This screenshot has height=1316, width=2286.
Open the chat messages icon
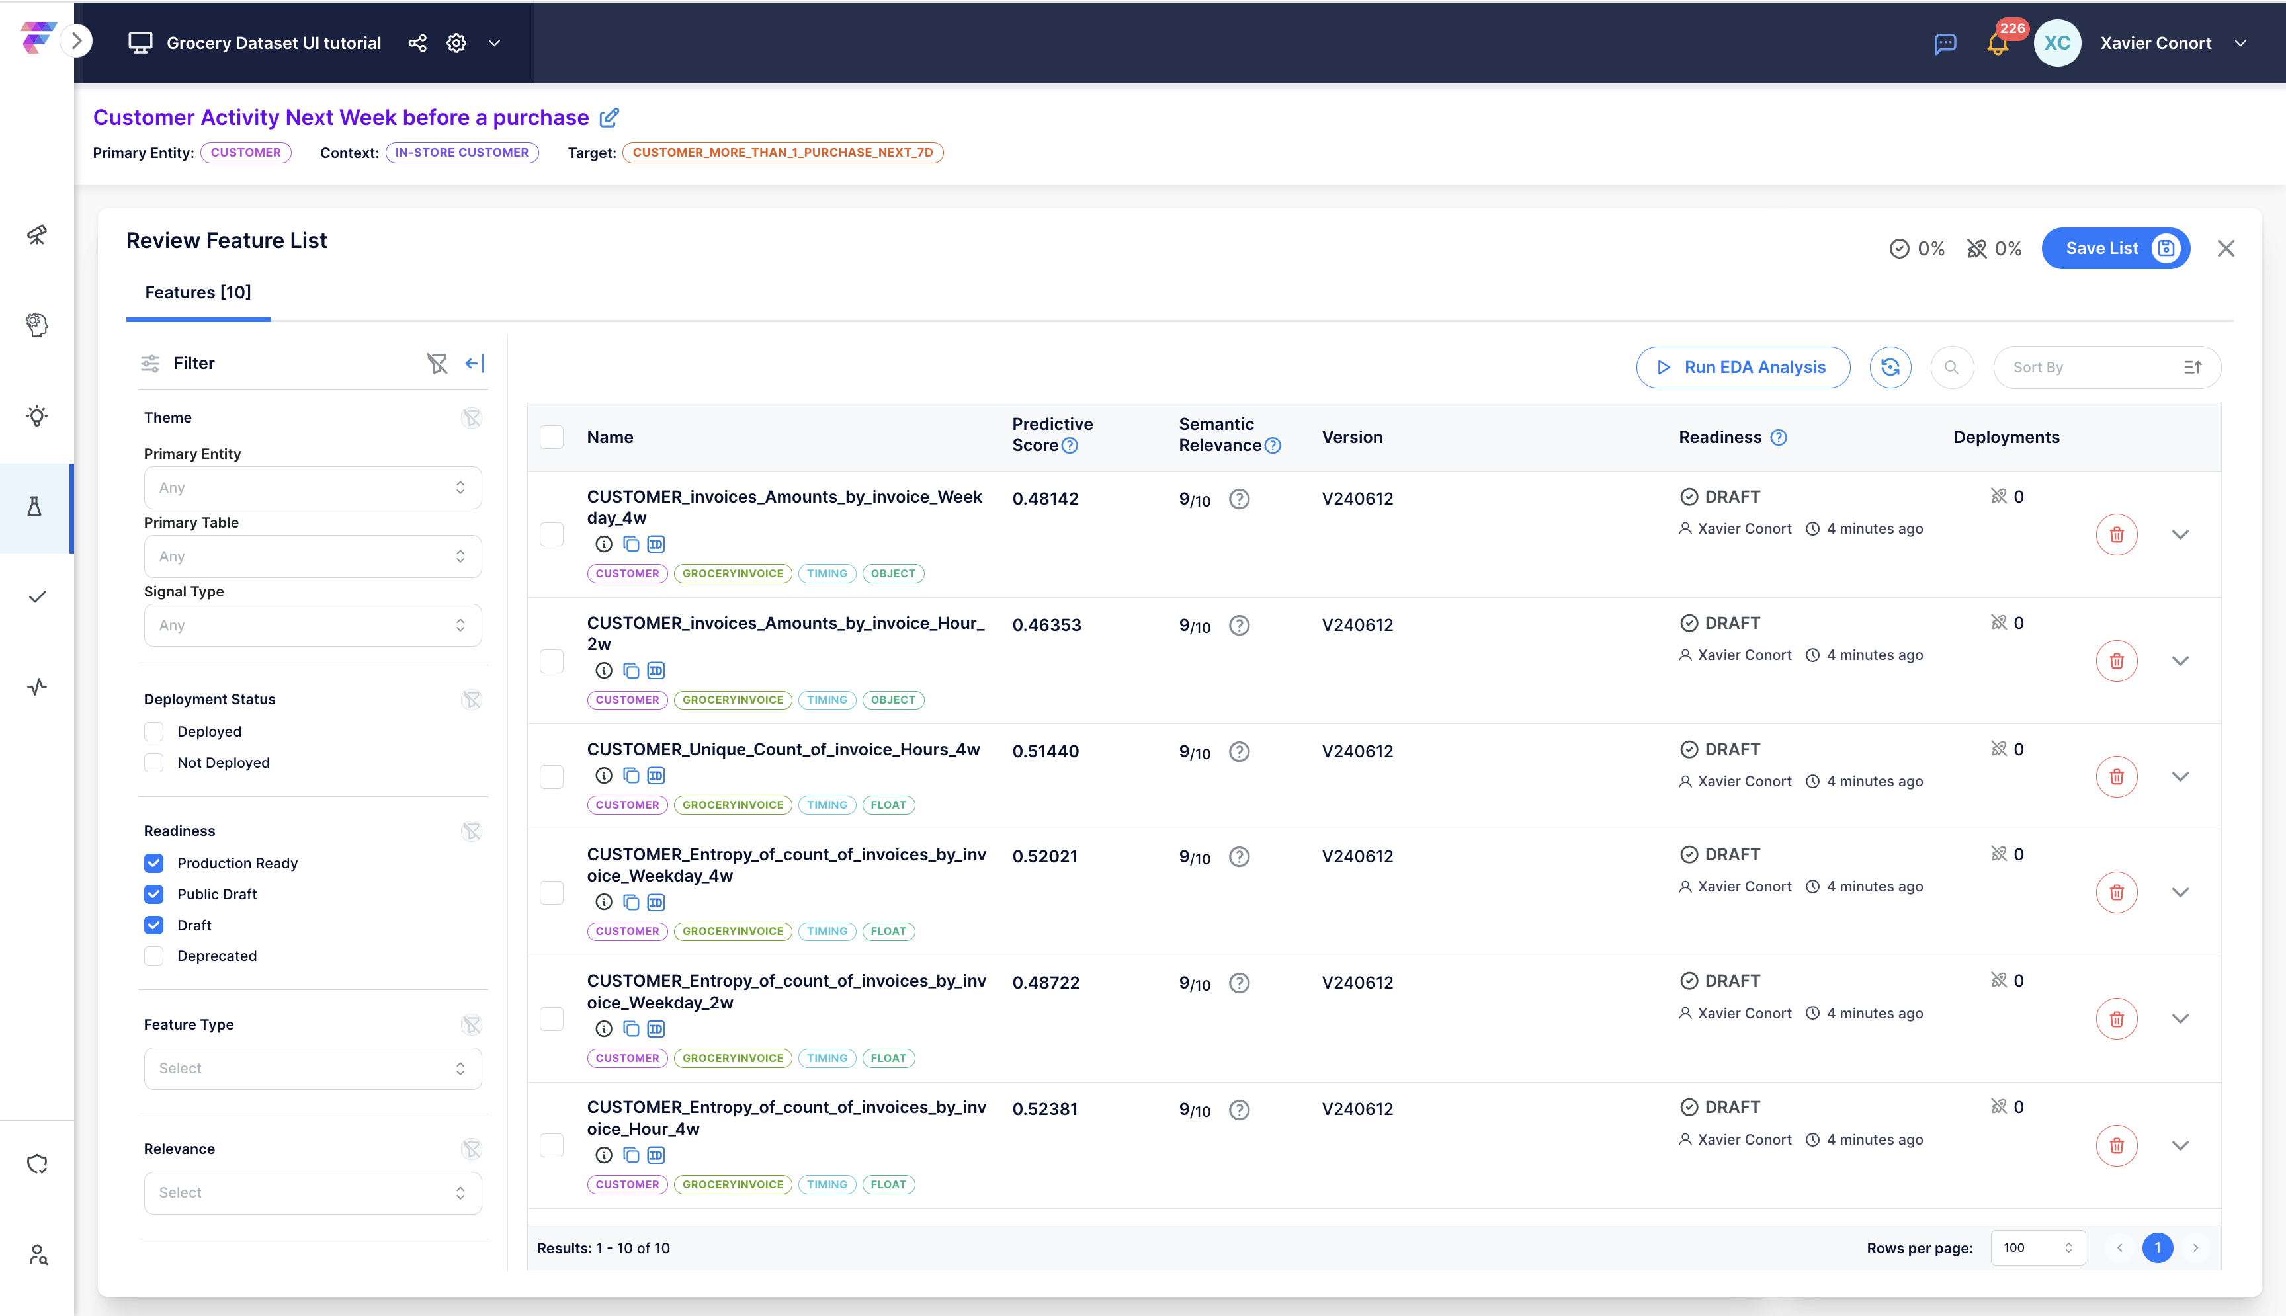pos(1945,44)
